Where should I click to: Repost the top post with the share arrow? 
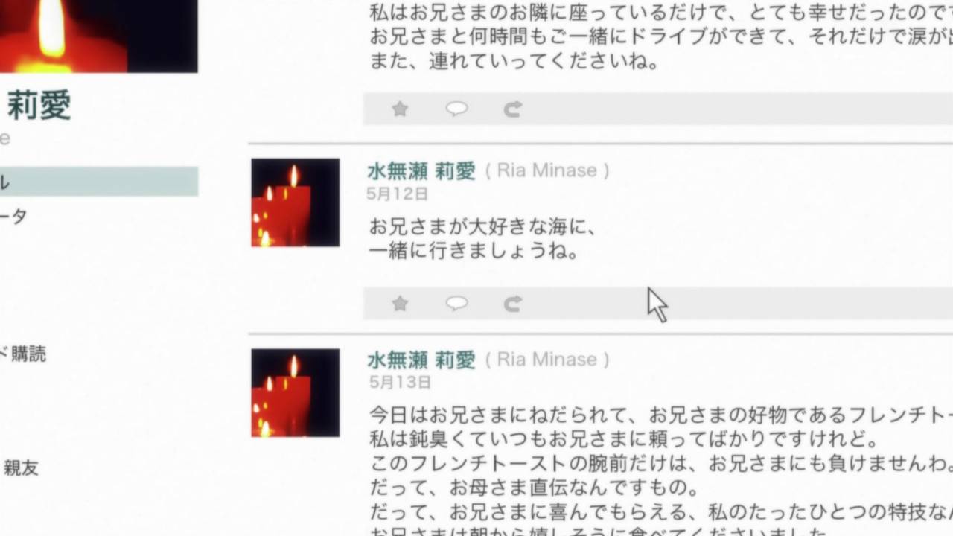512,110
